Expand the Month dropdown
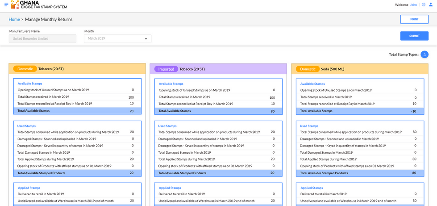The width and height of the screenshot is (437, 206). 118,39
